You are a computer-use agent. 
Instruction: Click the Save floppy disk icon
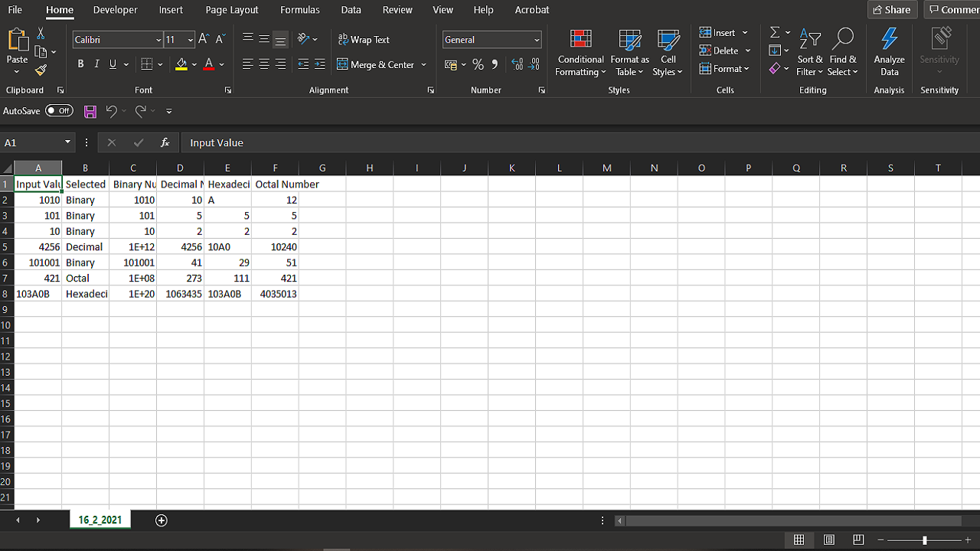tap(90, 112)
